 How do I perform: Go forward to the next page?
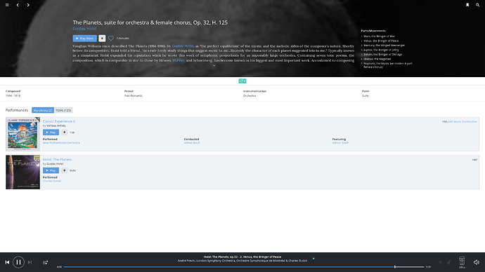coord(28,5)
